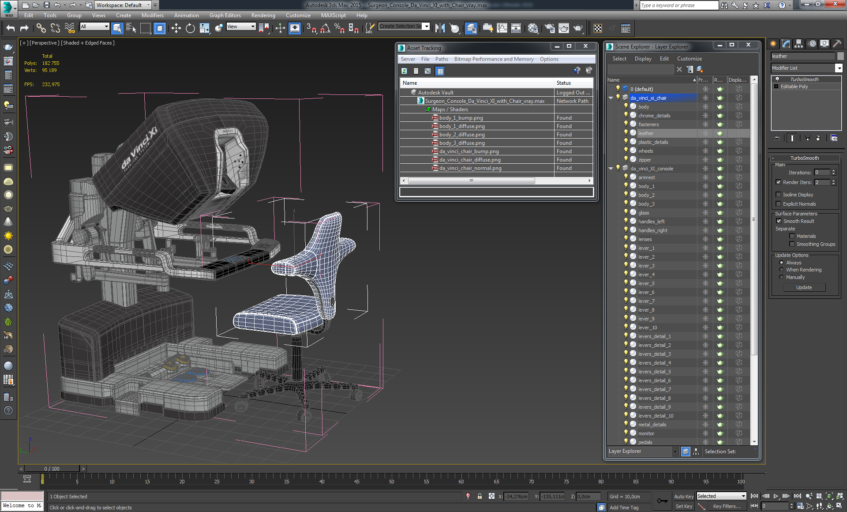
Task: Open the Graph Editors menu
Action: (x=225, y=15)
